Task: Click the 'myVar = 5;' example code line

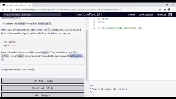Action: coord(10,45)
